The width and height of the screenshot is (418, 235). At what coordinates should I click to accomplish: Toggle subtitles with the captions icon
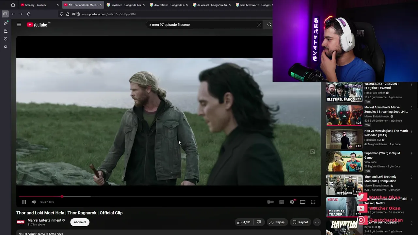[x=281, y=202]
